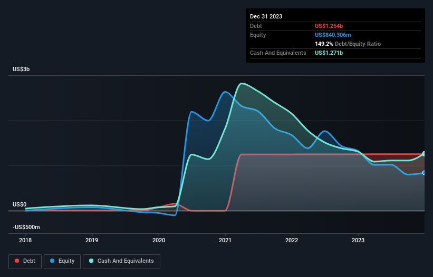The height and width of the screenshot is (277, 433).
Task: Click the Dec 31 2023 tooltip date
Action: (266, 16)
